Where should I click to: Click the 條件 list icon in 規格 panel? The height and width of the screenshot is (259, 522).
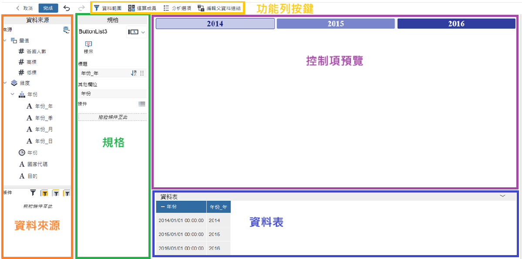click(141, 104)
